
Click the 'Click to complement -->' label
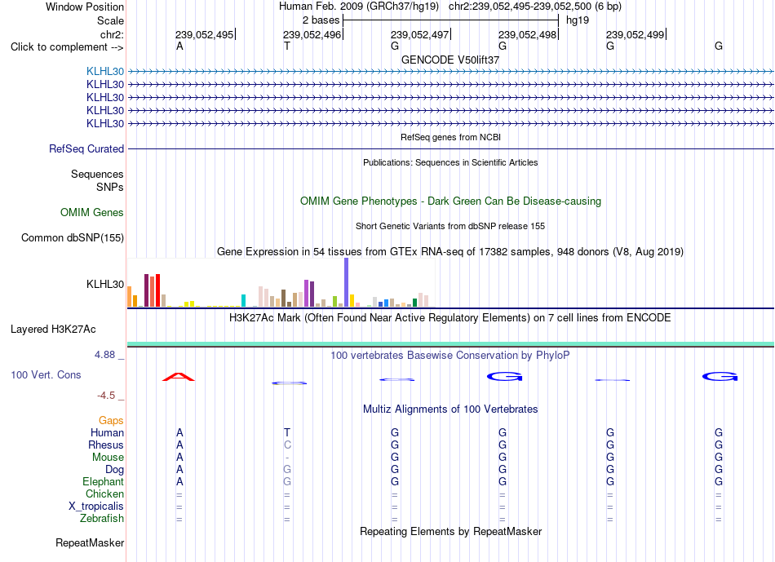tap(67, 47)
